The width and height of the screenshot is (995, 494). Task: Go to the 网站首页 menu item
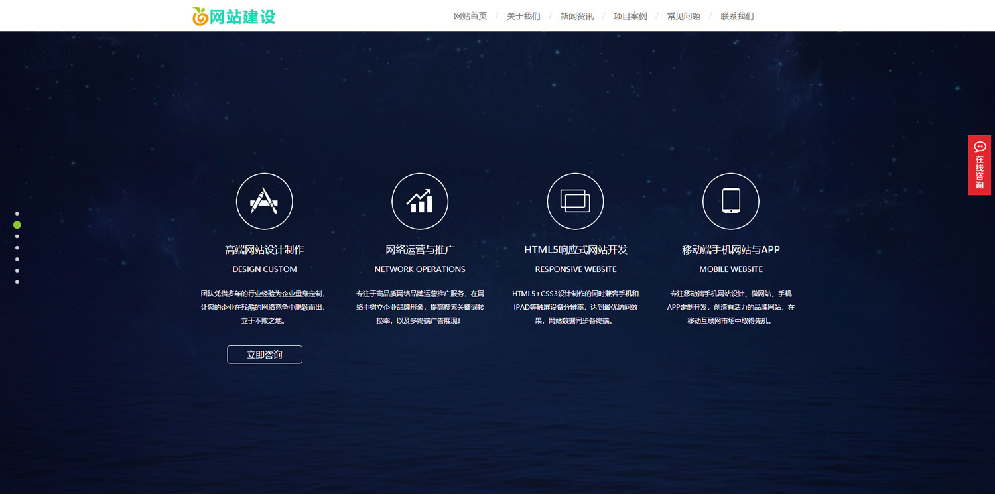pyautogui.click(x=470, y=16)
